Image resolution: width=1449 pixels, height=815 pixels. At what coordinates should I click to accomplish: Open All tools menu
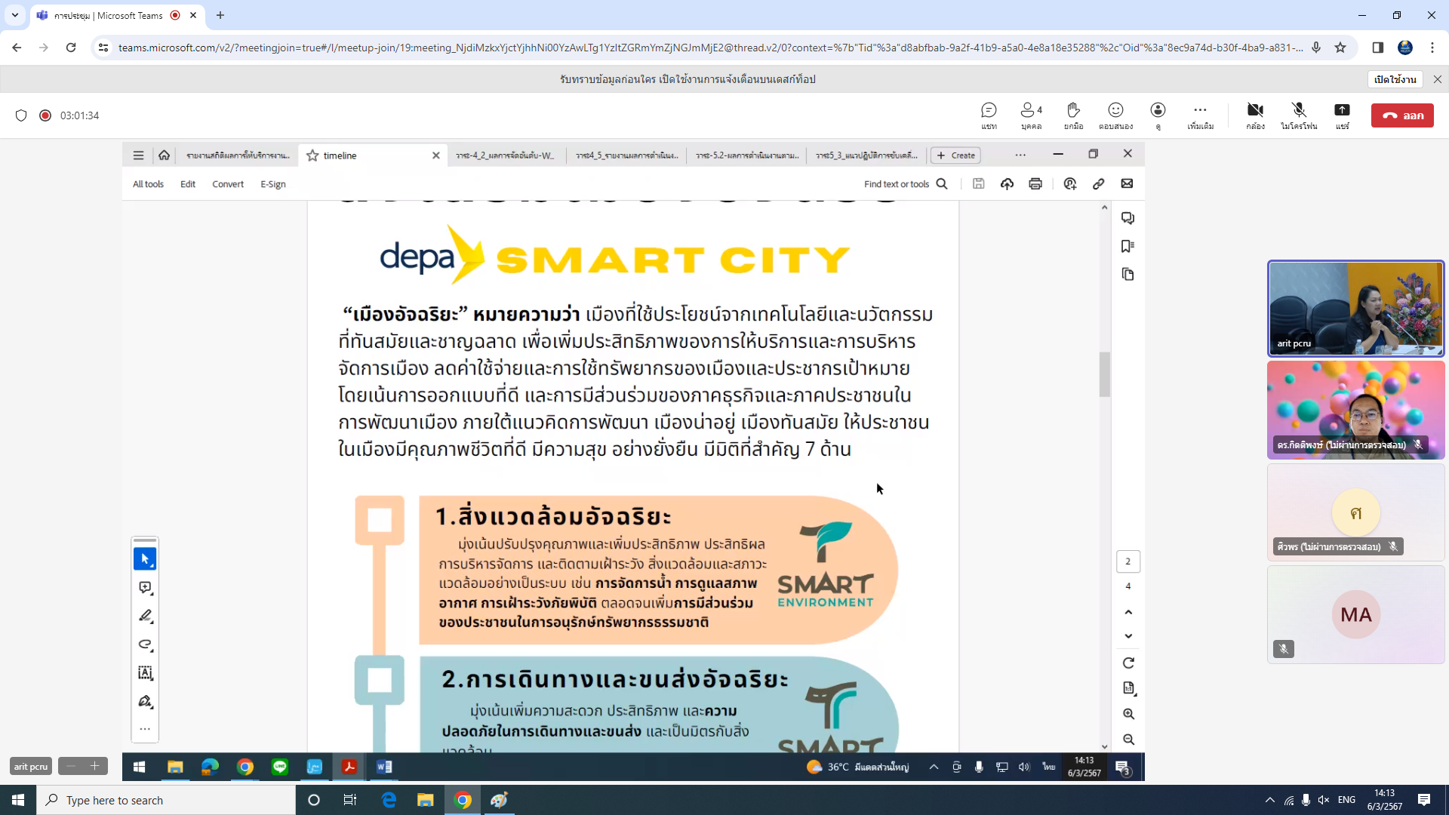[148, 184]
